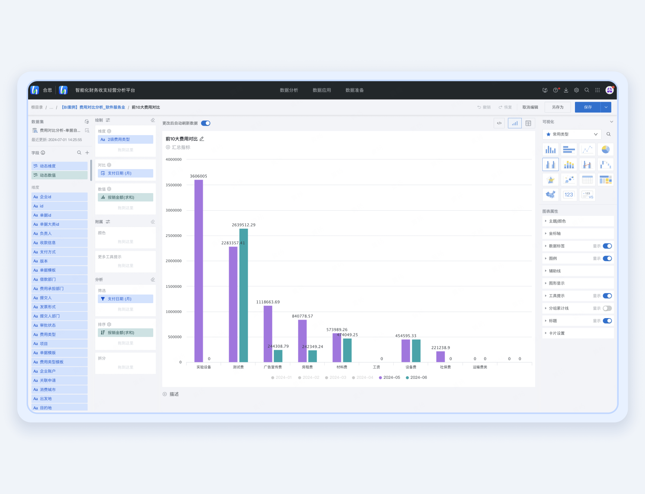Pick the China map chart type
This screenshot has width=645, height=494.
(x=550, y=195)
